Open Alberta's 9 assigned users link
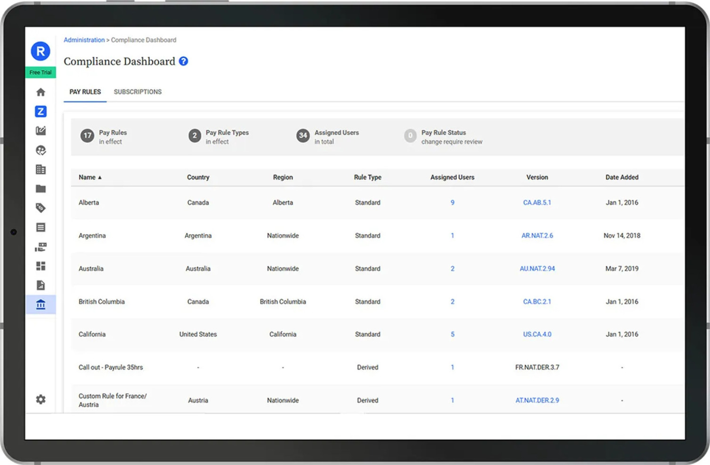This screenshot has height=465, width=710. pyautogui.click(x=452, y=203)
